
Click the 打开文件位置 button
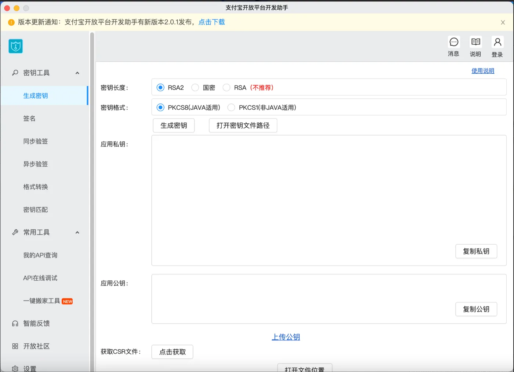point(305,368)
